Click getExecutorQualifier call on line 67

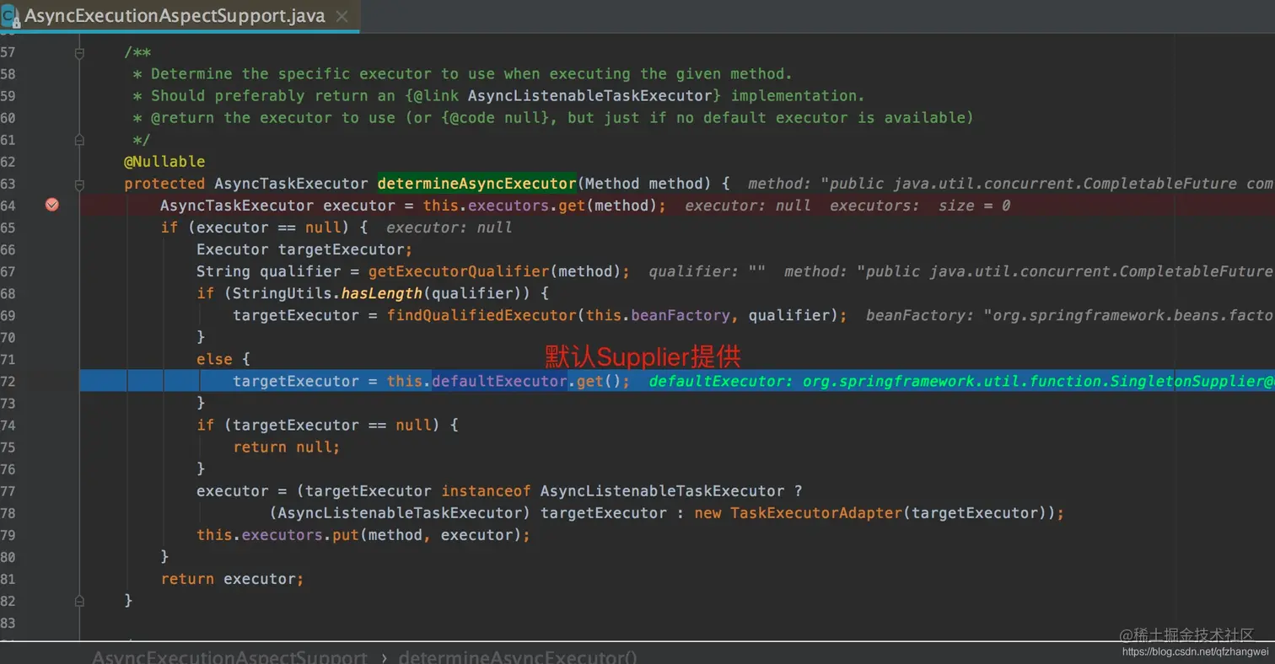tap(459, 271)
